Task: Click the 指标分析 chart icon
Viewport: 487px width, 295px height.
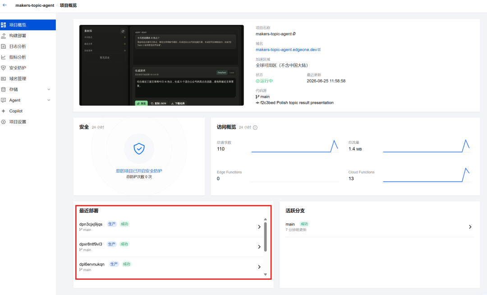Action: pos(4,57)
